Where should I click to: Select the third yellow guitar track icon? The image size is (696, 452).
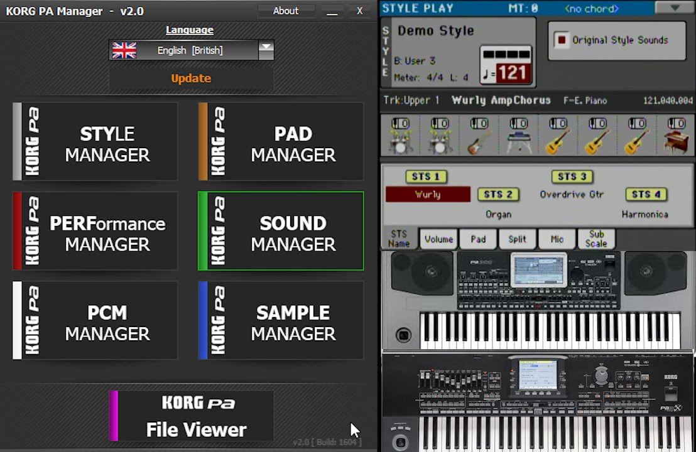pyautogui.click(x=636, y=142)
